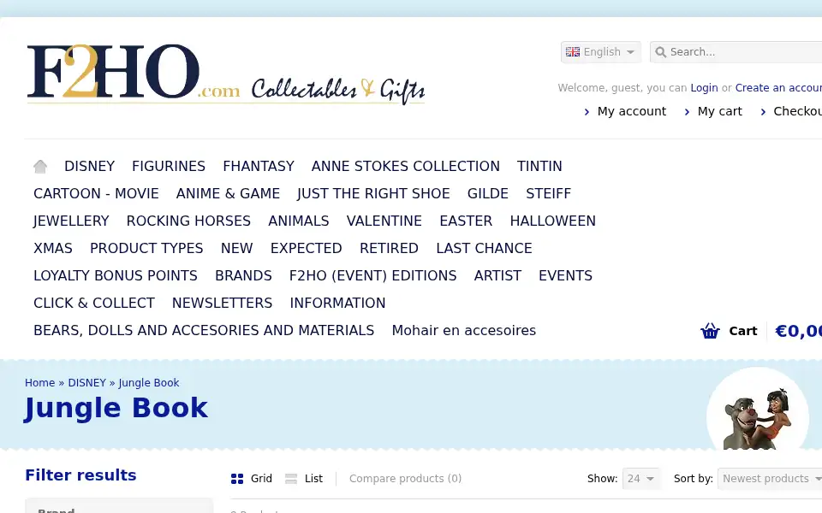Viewport: 822px width, 513px height.
Task: Open the BRANDS menu
Action: pyautogui.click(x=243, y=275)
